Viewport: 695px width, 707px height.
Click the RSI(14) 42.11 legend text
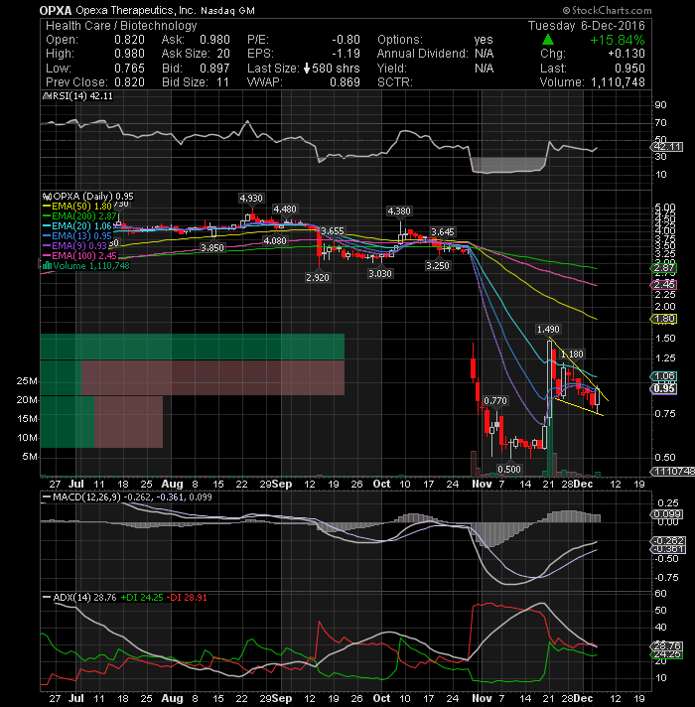tap(83, 96)
